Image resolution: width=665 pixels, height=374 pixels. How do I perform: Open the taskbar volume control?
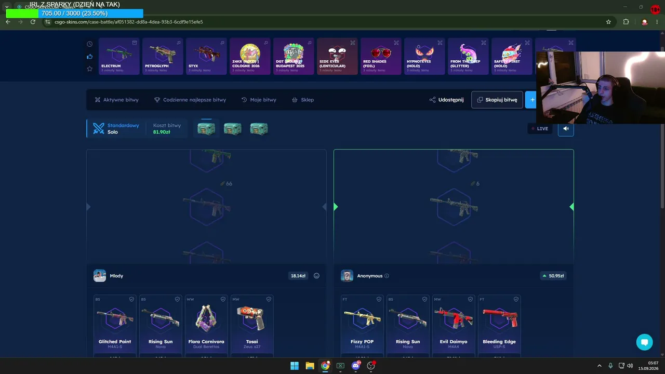tap(630, 366)
